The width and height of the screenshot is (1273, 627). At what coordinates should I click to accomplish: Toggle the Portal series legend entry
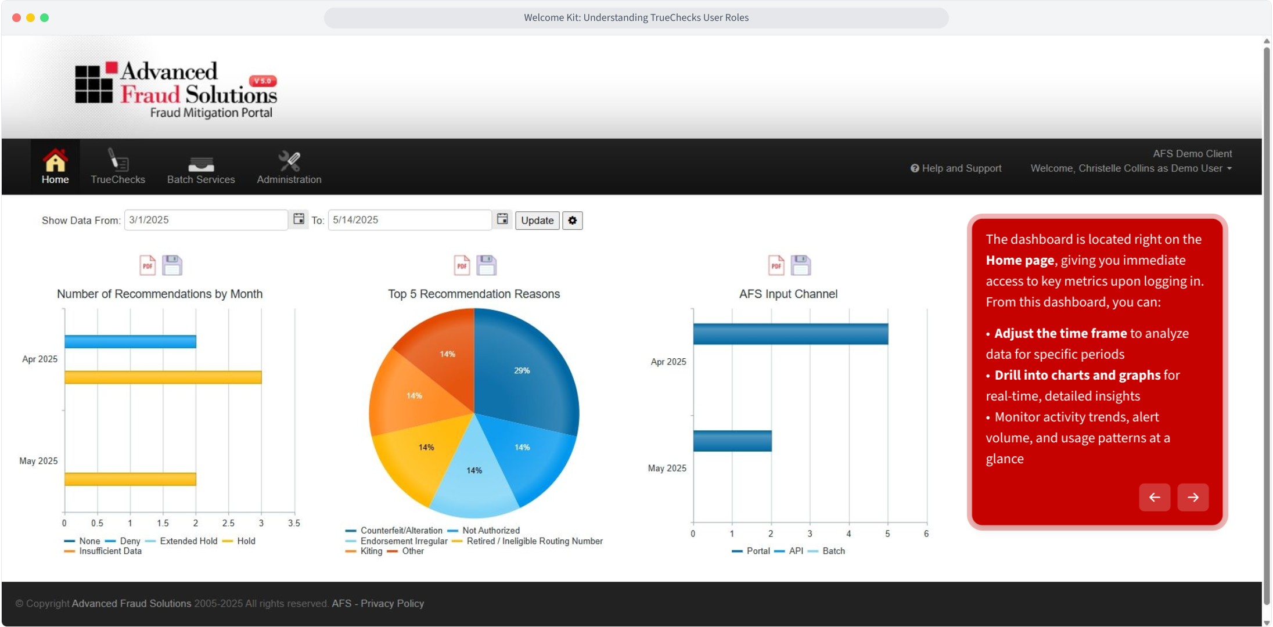(x=751, y=551)
